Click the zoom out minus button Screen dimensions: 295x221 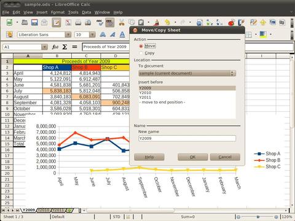coord(238,217)
